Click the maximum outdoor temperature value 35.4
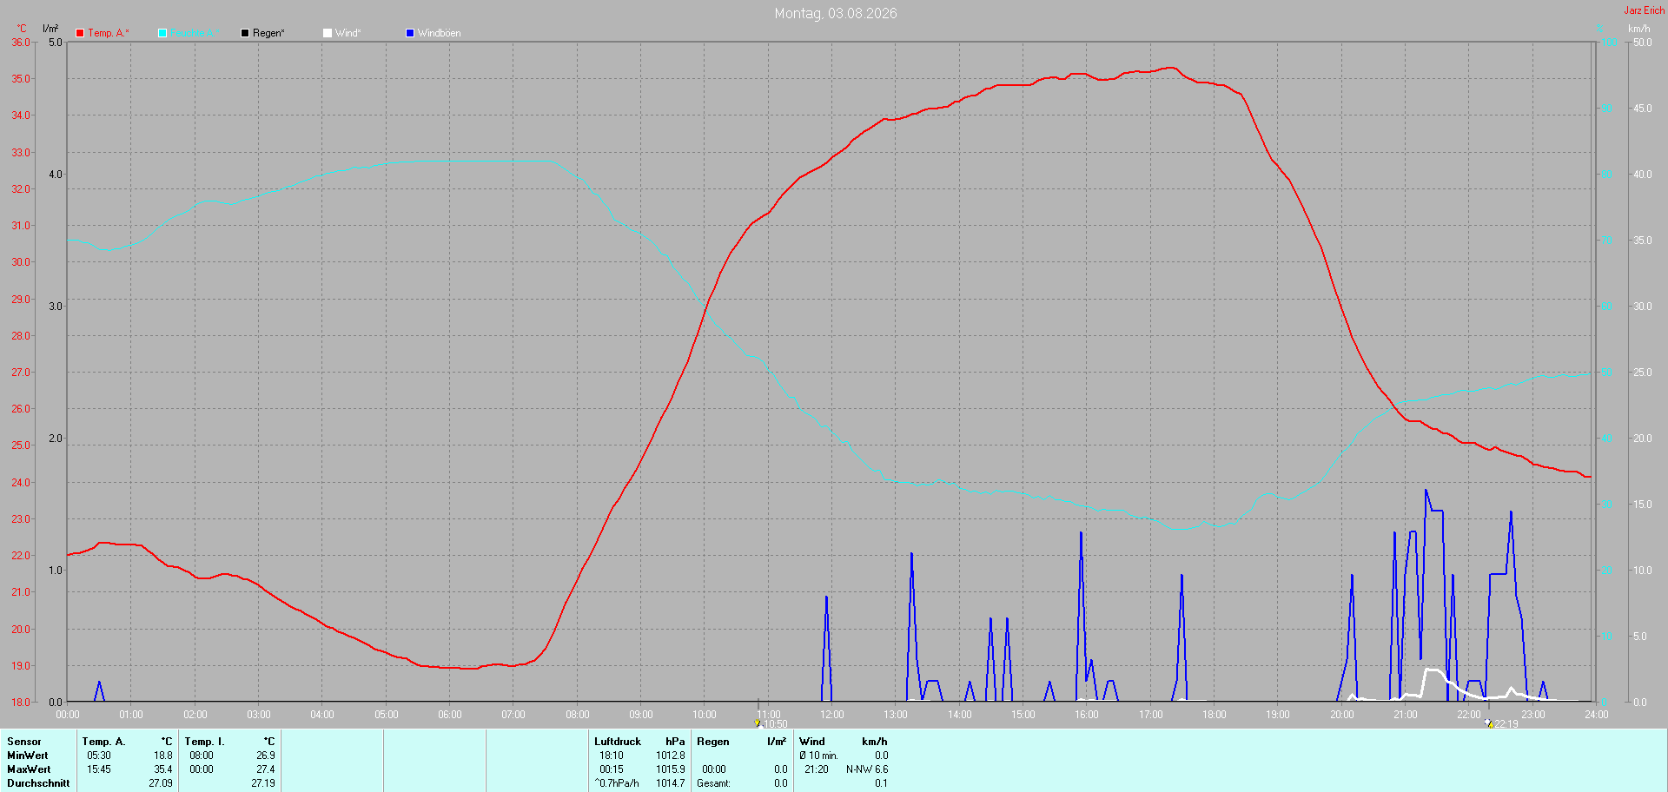The width and height of the screenshot is (1668, 792). click(x=163, y=769)
